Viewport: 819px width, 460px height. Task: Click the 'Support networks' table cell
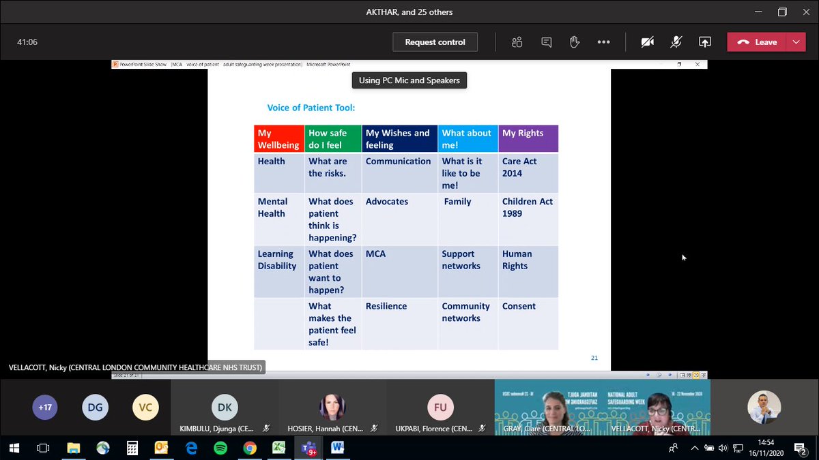(x=468, y=271)
